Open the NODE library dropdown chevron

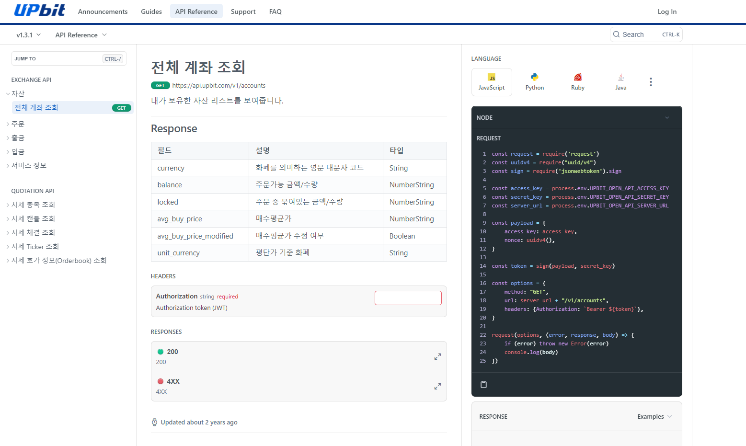pyautogui.click(x=667, y=118)
